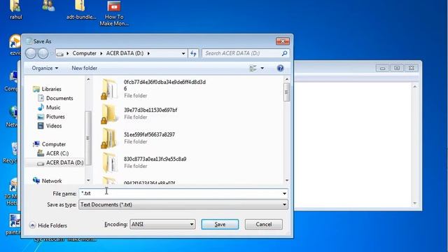Viewport: 448px width, 252px height.
Task: Click the Videos icon in sidebar
Action: click(x=41, y=126)
